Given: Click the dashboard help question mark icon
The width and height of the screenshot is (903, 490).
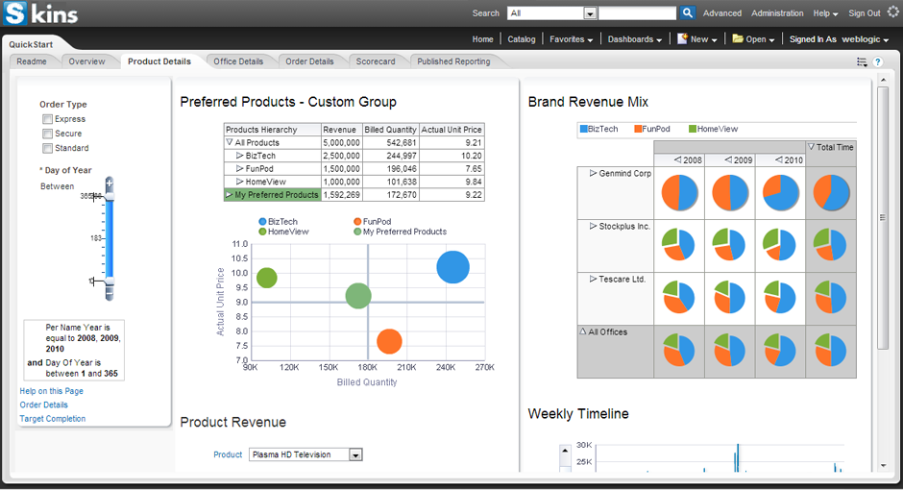Looking at the screenshot, I should tap(878, 61).
